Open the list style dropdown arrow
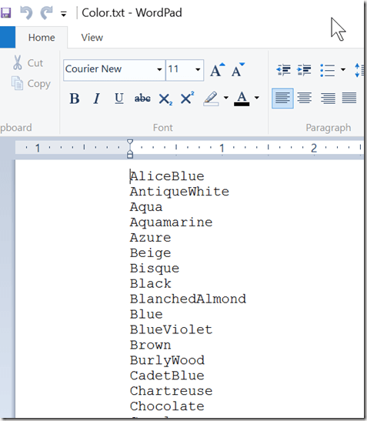367x421 pixels. pos(343,70)
